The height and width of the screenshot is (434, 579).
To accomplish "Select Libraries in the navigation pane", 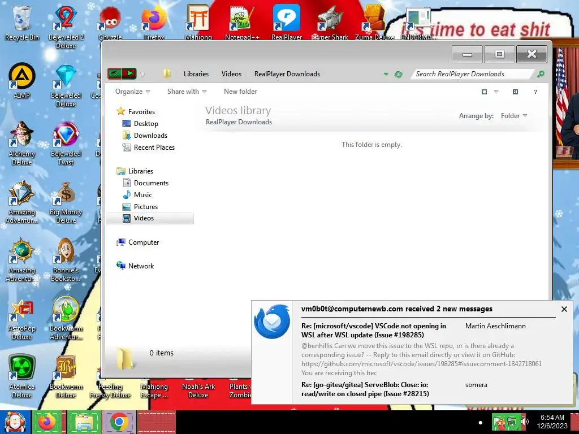I will 135,171.
